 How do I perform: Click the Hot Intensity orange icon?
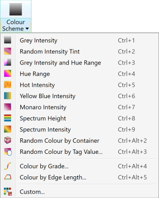8,85
